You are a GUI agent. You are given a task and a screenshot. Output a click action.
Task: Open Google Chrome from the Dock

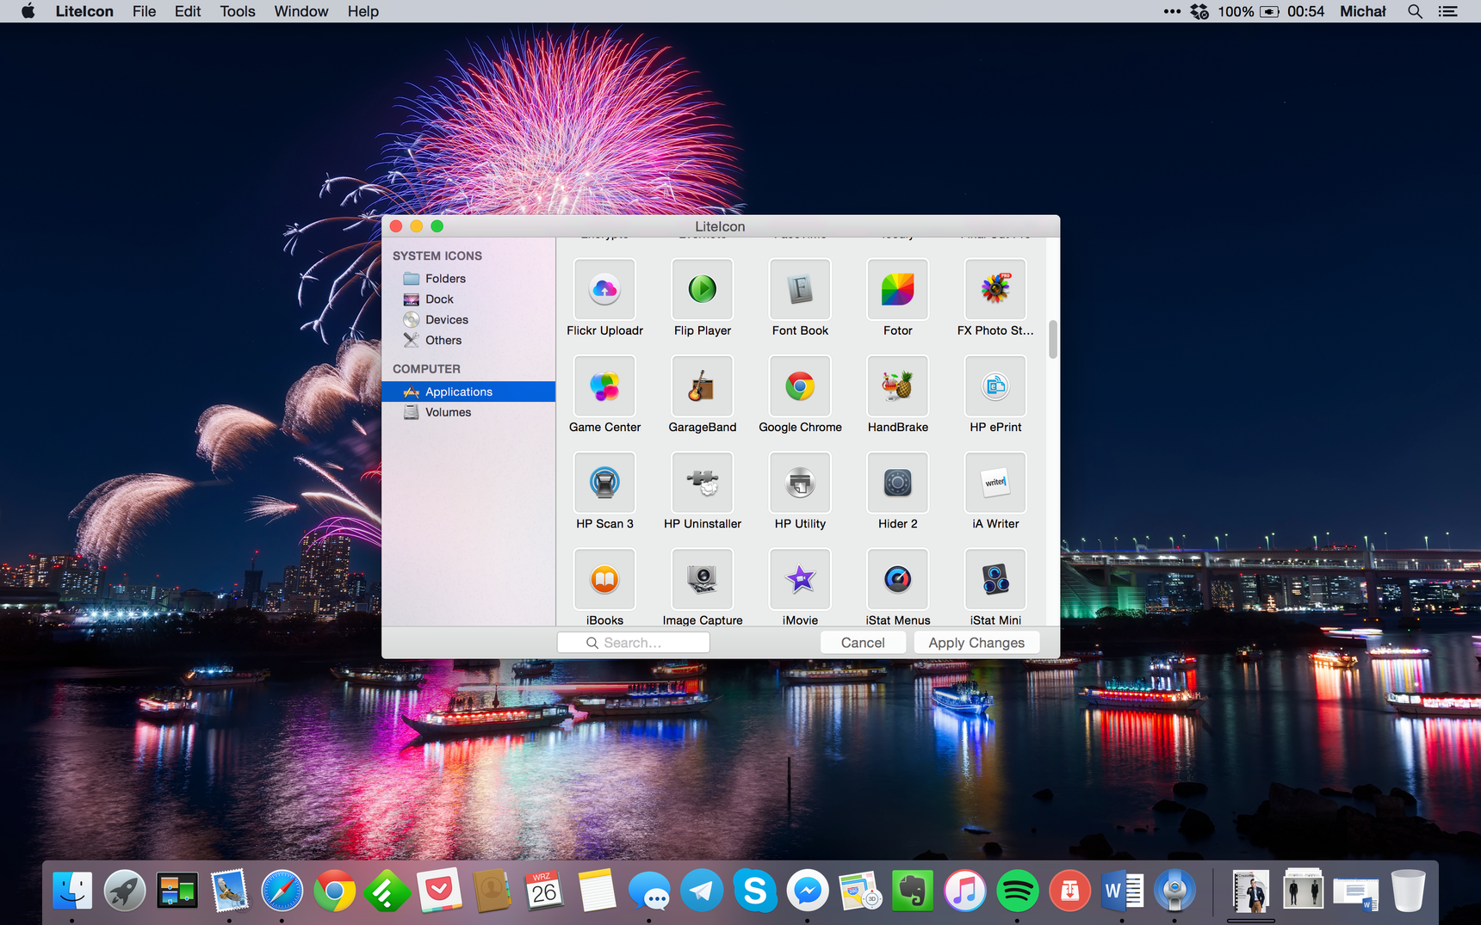pos(335,891)
